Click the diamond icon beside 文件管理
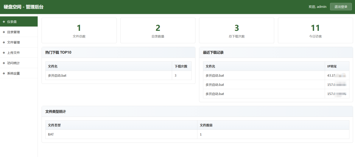 [4, 42]
